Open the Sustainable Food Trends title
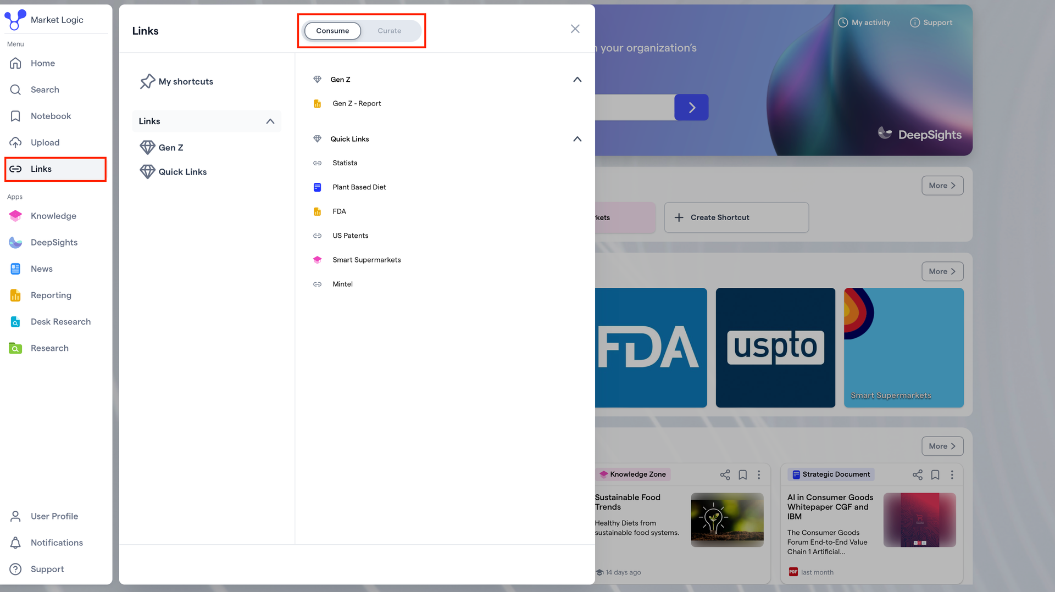The image size is (1055, 592). [628, 502]
